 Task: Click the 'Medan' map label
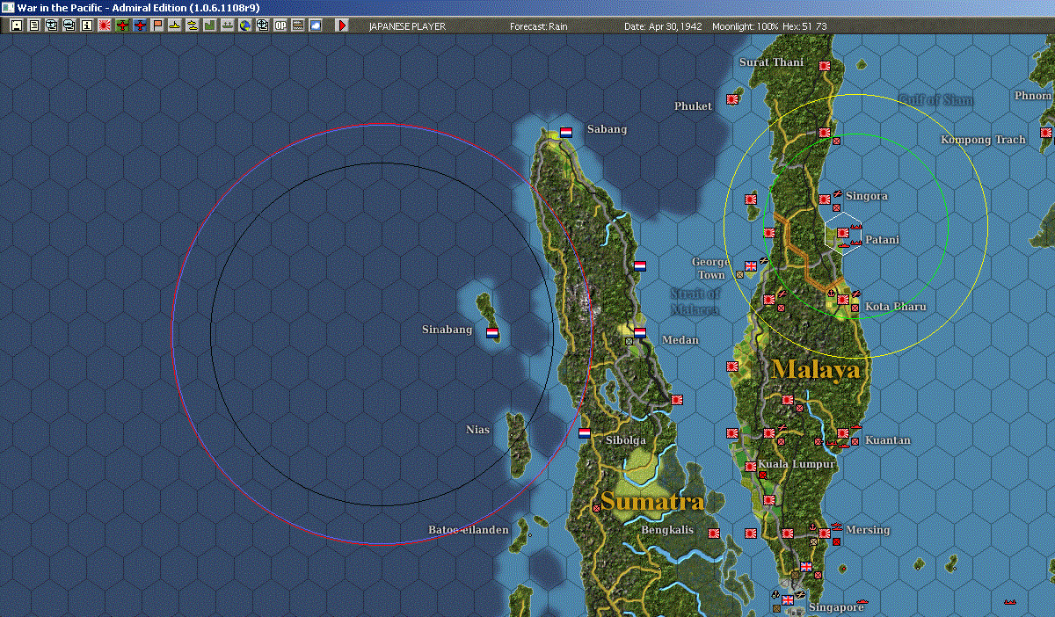click(680, 340)
